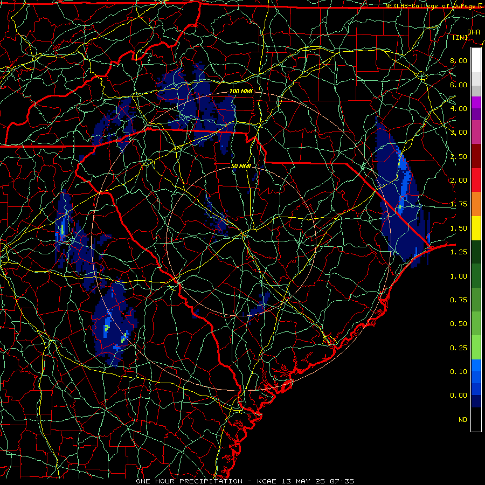The width and height of the screenshot is (485, 485).
Task: Click the 1.00 legend value
Action: (x=459, y=276)
